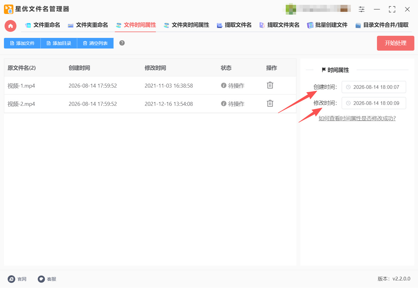
Task: Open the 提取文件夹名 tab
Action: coord(279,25)
